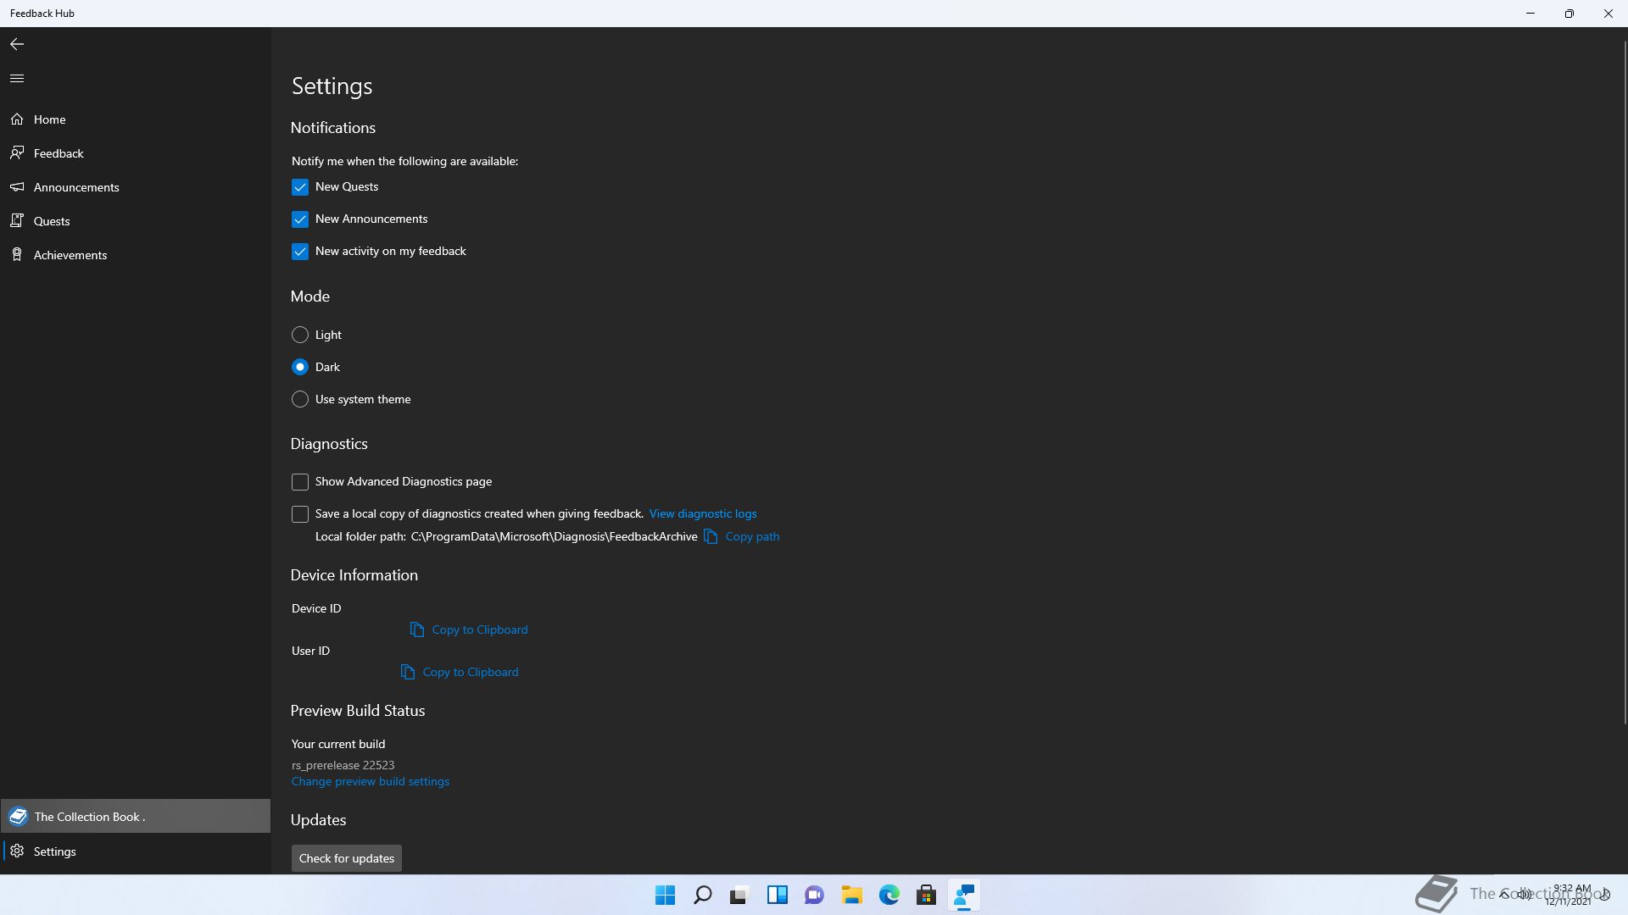Screen dimensions: 1628x915
Task: Copy Device ID to clipboard
Action: 479,629
